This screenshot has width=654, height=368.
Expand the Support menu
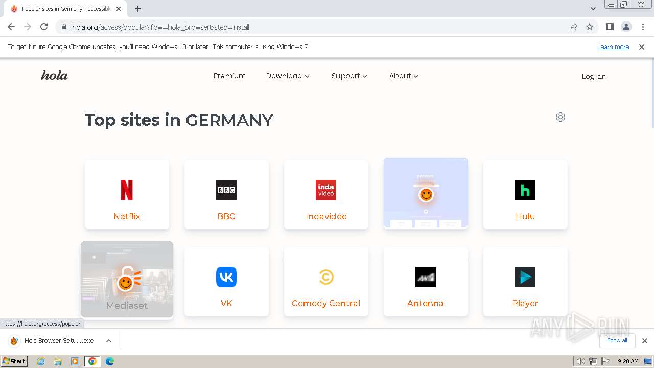coord(349,76)
